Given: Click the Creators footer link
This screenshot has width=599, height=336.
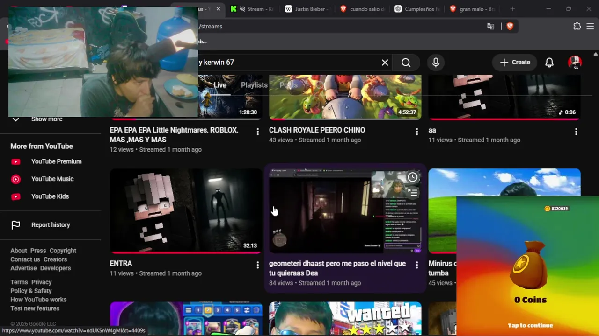Looking at the screenshot, I should [x=55, y=259].
